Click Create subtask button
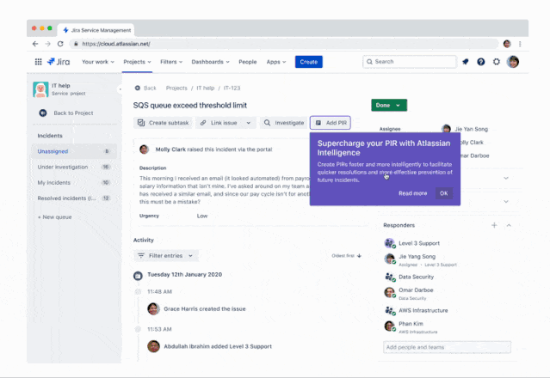Viewport: 550px width, 378px height. 163,123
